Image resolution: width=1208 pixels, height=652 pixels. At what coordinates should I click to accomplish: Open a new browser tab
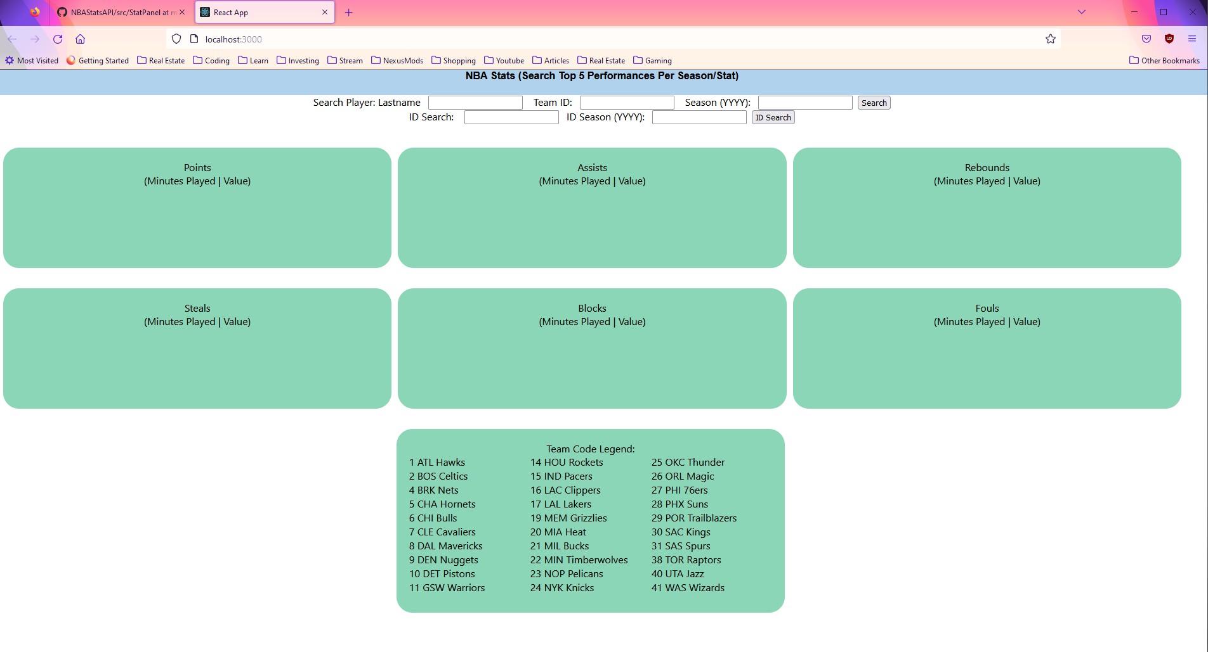(348, 12)
